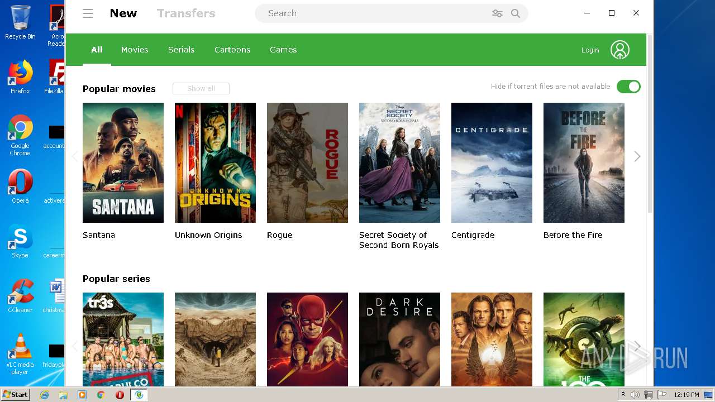The height and width of the screenshot is (402, 715).
Task: Open media player taskbar icon
Action: pyautogui.click(x=82, y=395)
